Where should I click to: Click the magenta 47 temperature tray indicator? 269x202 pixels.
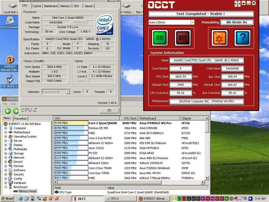click(203, 199)
